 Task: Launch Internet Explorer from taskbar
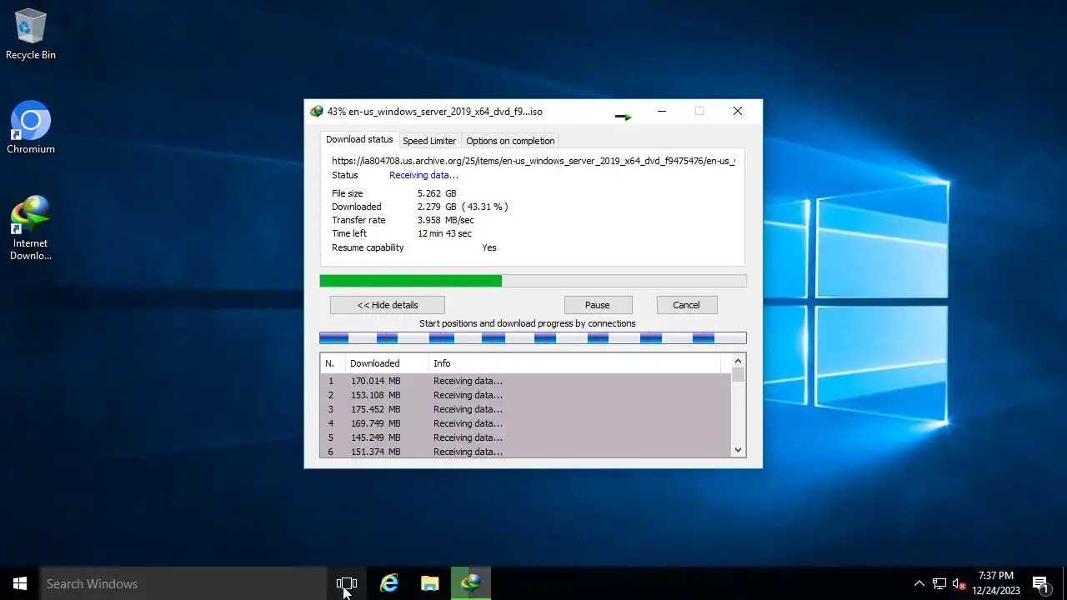pos(389,583)
